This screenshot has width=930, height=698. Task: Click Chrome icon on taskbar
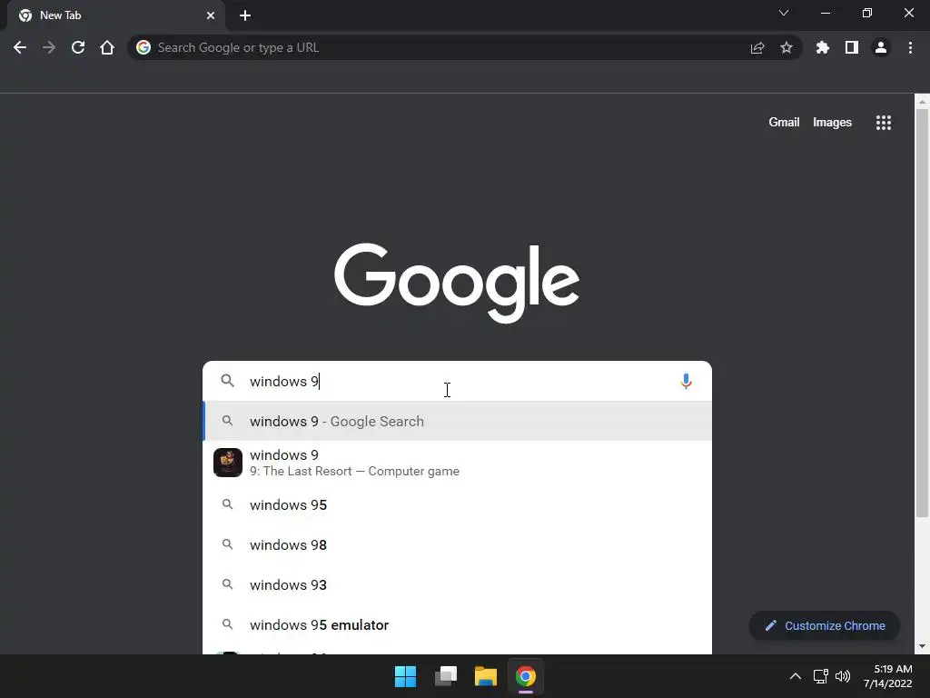[x=526, y=676]
